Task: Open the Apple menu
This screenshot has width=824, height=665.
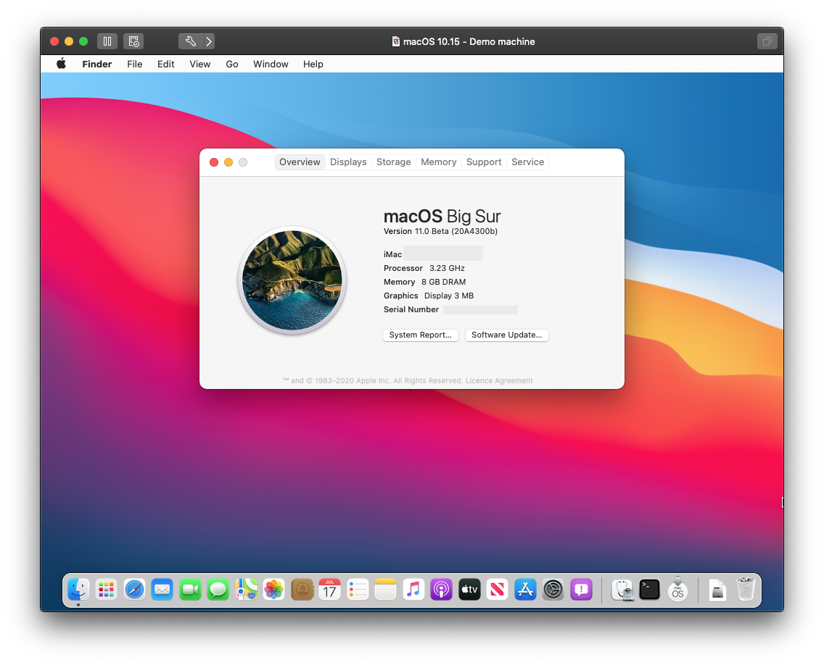Action: tap(62, 64)
